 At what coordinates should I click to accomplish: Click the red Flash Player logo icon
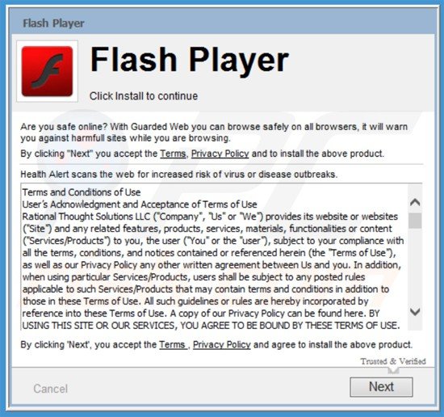click(x=47, y=71)
